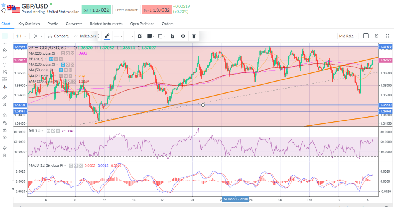Choose the pitchfork/channel drawing tool
The height and width of the screenshot is (207, 397).
(5, 51)
